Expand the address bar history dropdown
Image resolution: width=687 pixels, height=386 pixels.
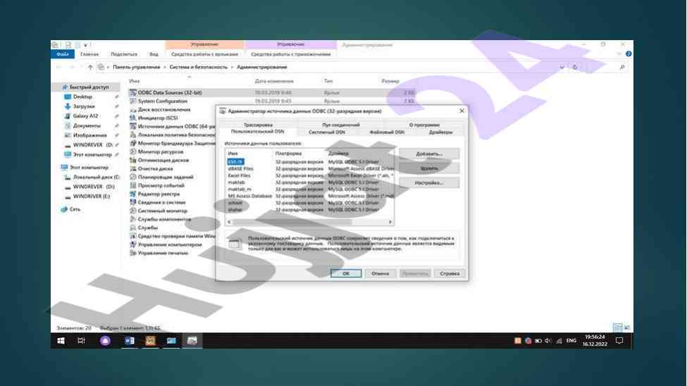click(562, 67)
